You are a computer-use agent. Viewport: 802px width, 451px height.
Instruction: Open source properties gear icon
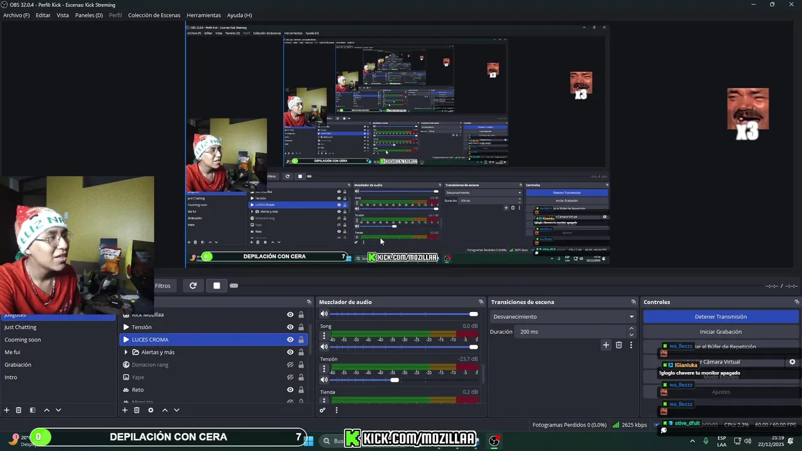pyautogui.click(x=150, y=410)
